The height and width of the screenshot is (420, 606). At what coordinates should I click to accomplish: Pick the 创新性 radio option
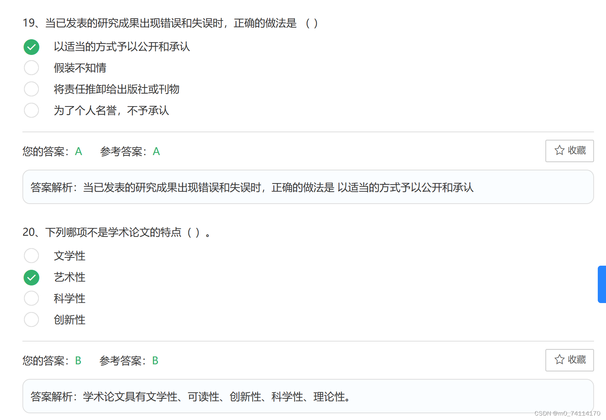pos(31,320)
